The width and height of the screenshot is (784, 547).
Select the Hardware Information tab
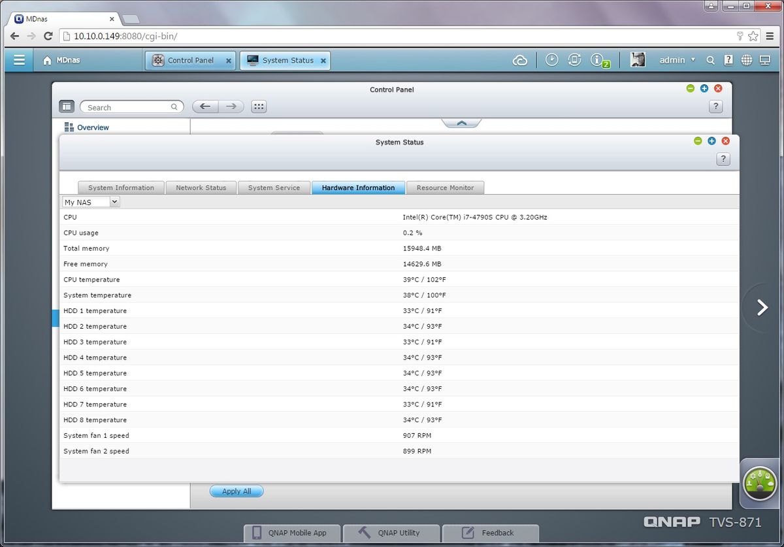point(358,188)
